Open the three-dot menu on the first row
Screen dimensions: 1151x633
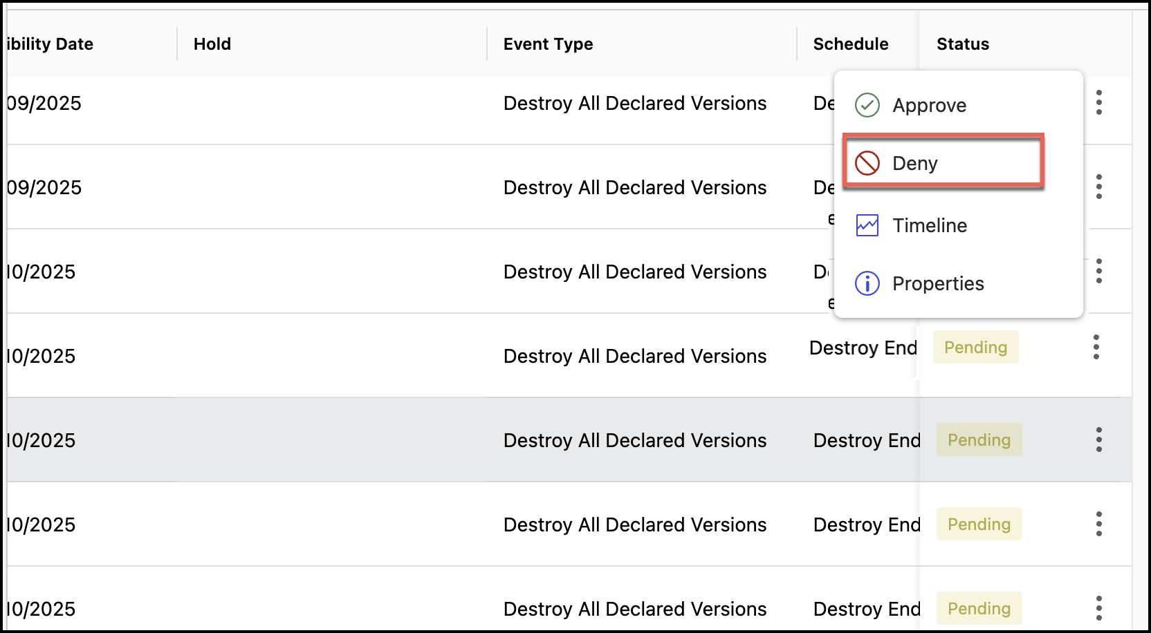pos(1098,102)
